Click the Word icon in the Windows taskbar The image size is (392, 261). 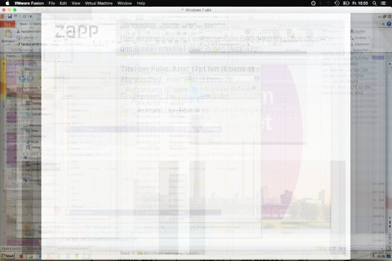[39, 256]
